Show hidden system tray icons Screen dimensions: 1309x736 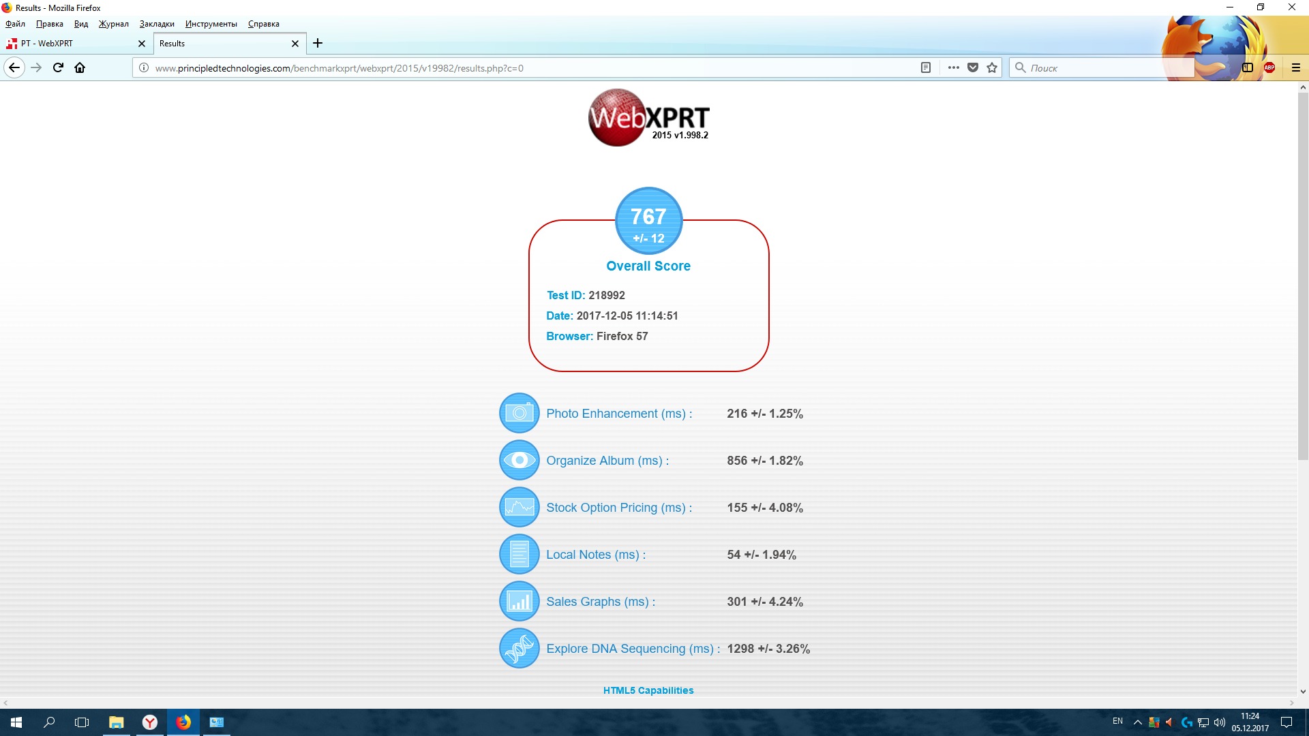click(x=1137, y=722)
